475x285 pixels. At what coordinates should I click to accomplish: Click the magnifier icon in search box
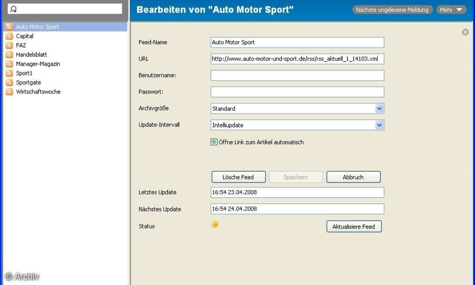pos(13,9)
